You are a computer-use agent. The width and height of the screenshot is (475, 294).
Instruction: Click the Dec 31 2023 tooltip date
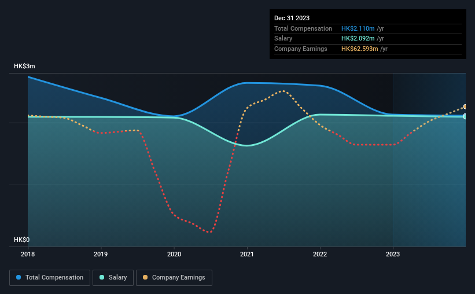292,18
